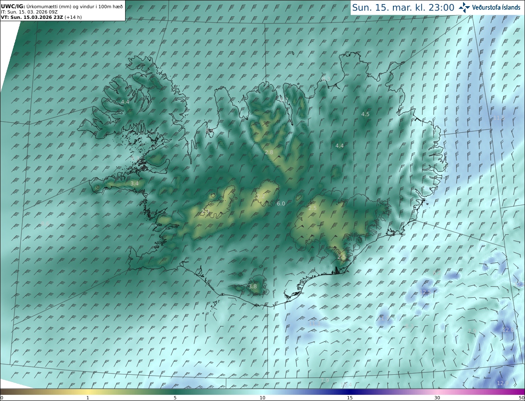The image size is (525, 401).
Task: Click the 6.0 value in central Iceland
Action: click(281, 203)
